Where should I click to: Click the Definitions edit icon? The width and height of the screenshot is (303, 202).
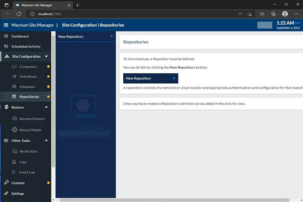pos(14,77)
